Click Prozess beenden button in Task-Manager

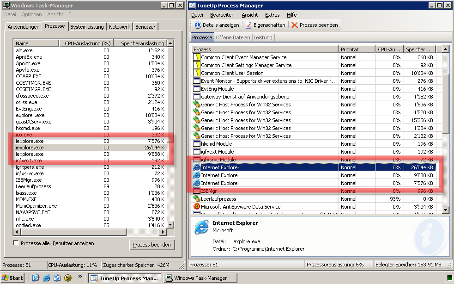(x=152, y=245)
